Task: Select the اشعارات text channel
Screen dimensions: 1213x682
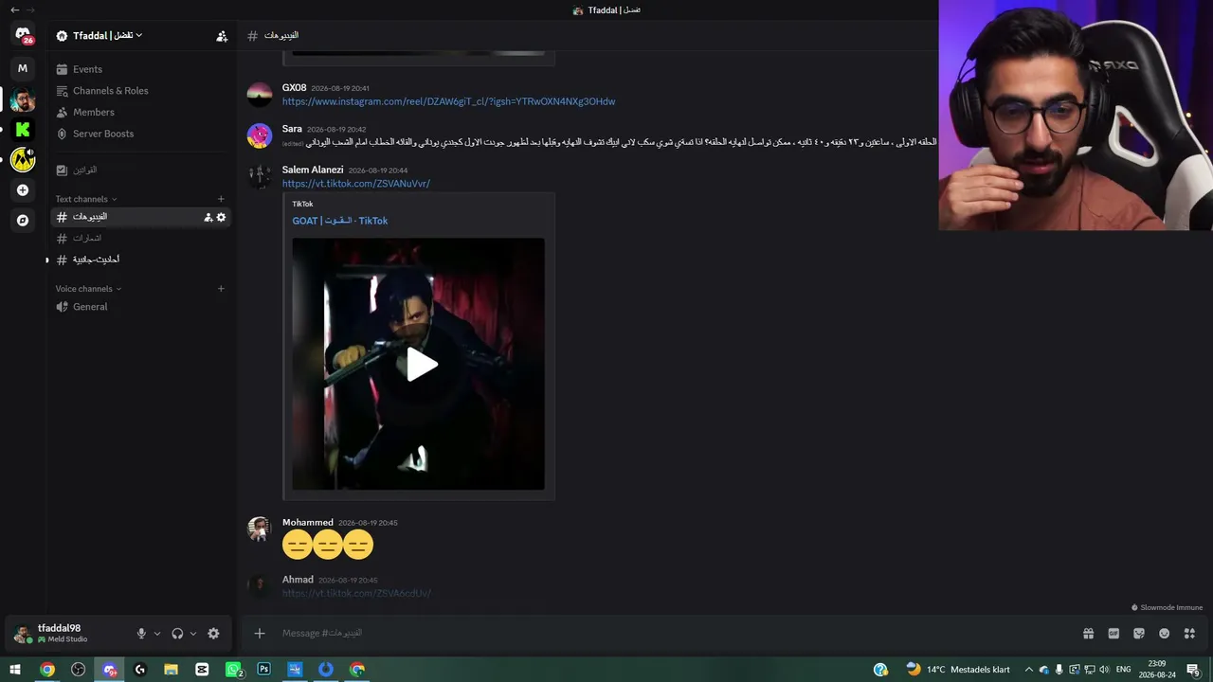Action: pos(139,238)
